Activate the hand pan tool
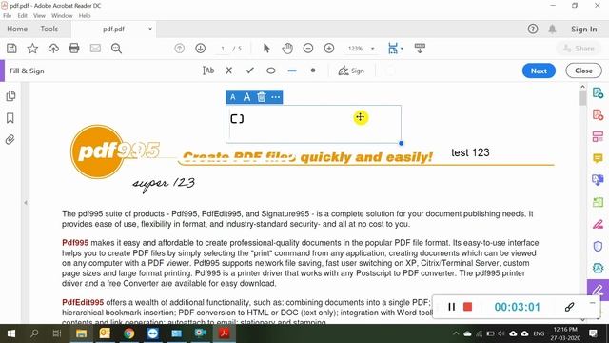 pos(287,49)
